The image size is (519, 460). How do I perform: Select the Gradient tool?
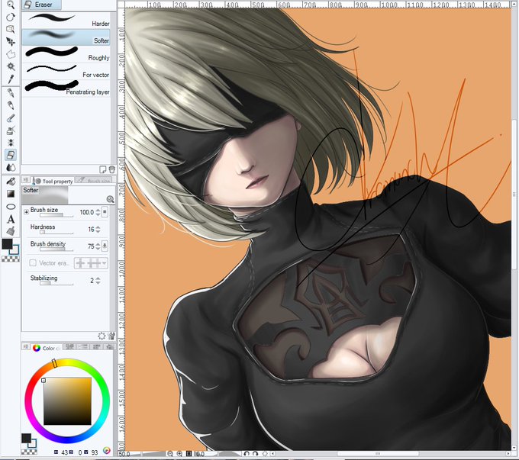(x=11, y=194)
